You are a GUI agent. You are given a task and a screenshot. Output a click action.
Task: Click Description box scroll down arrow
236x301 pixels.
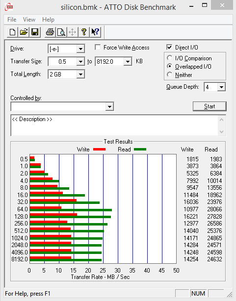coord(221,132)
